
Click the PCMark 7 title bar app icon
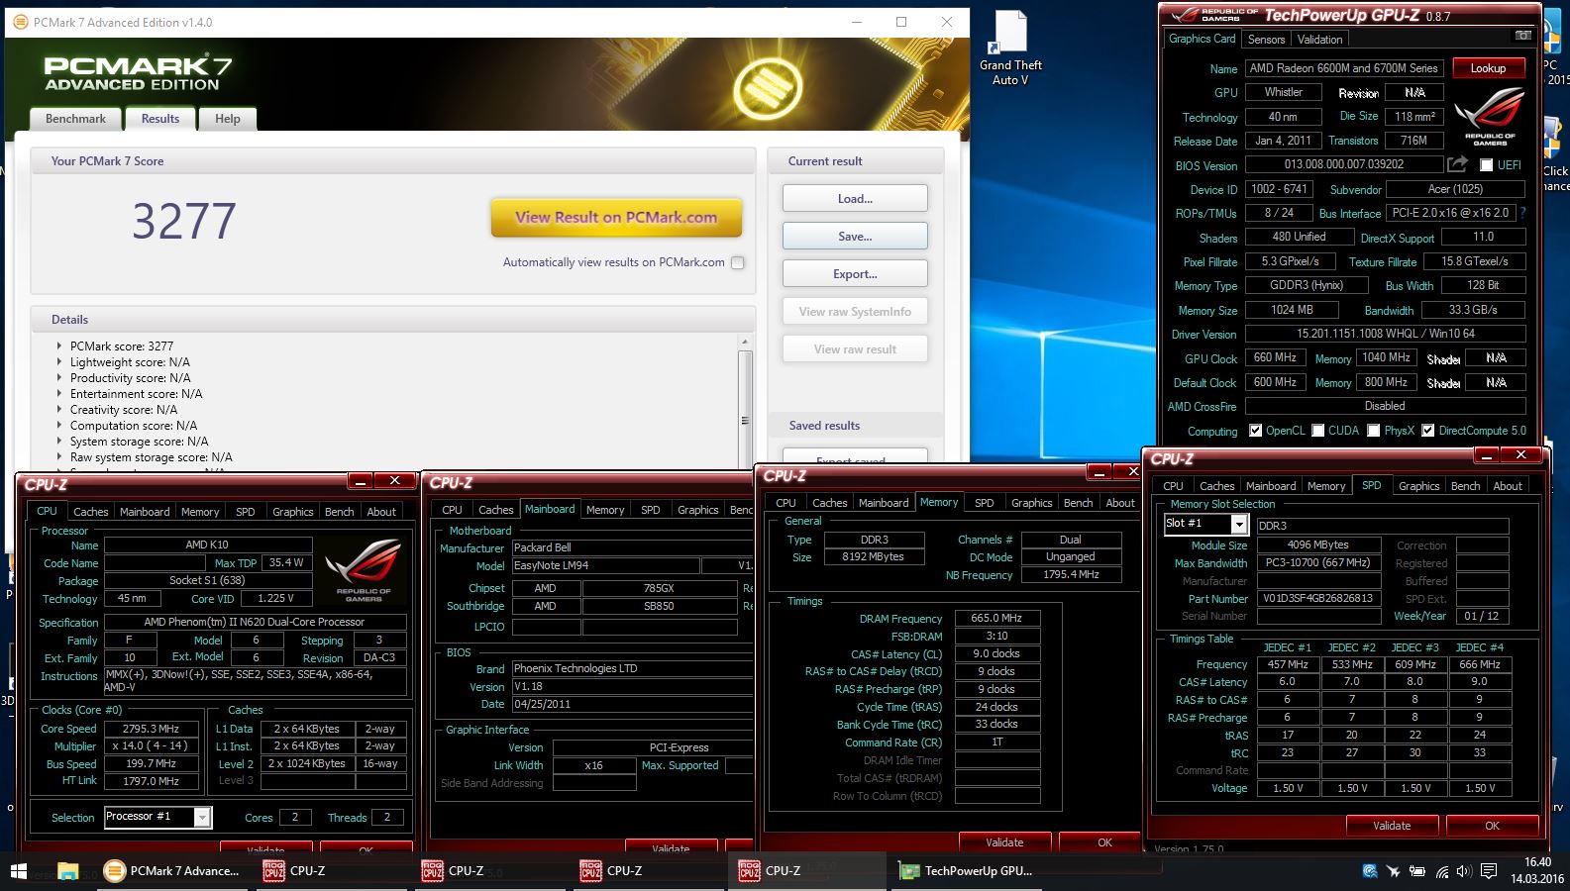click(x=20, y=22)
